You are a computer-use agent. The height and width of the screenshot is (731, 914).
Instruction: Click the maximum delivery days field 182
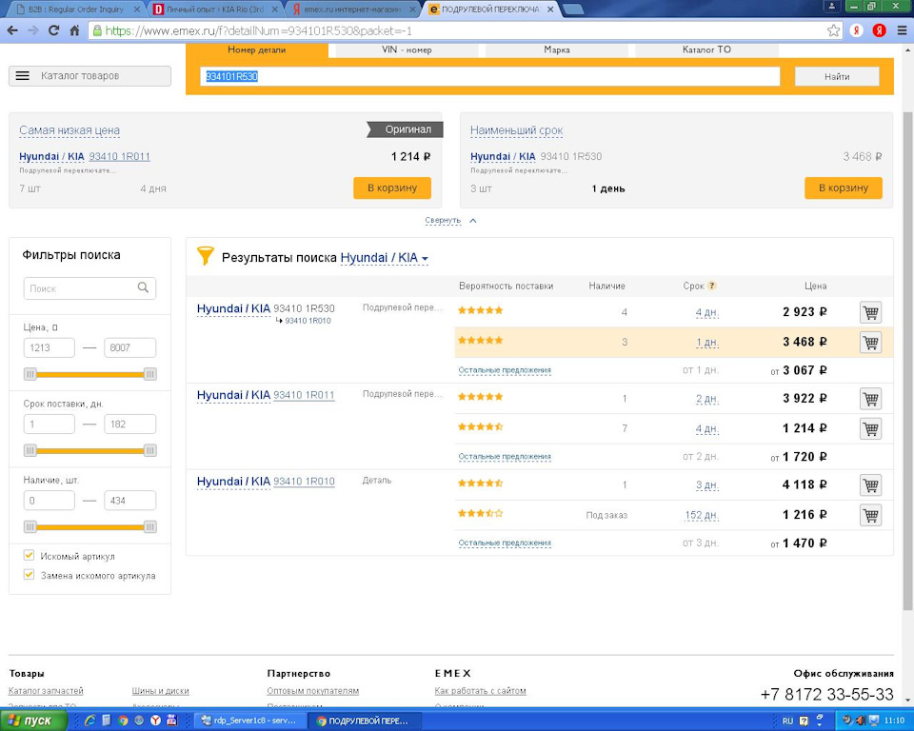(130, 425)
